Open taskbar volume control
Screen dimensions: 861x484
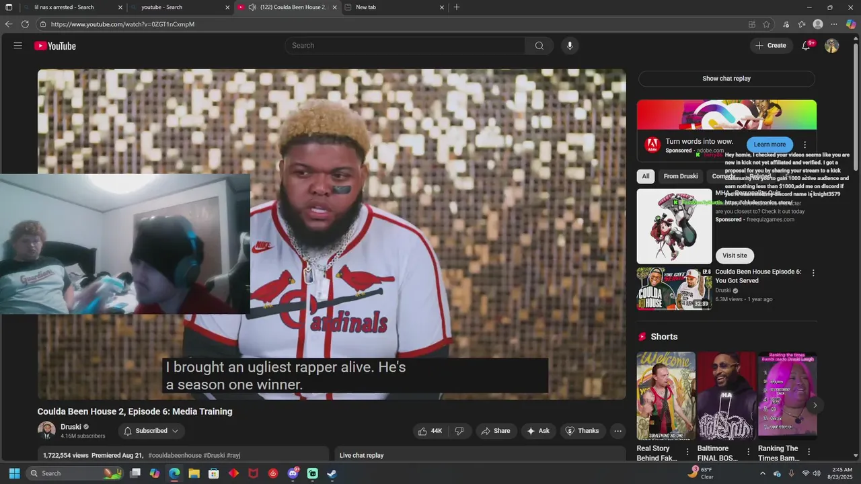[x=817, y=473]
